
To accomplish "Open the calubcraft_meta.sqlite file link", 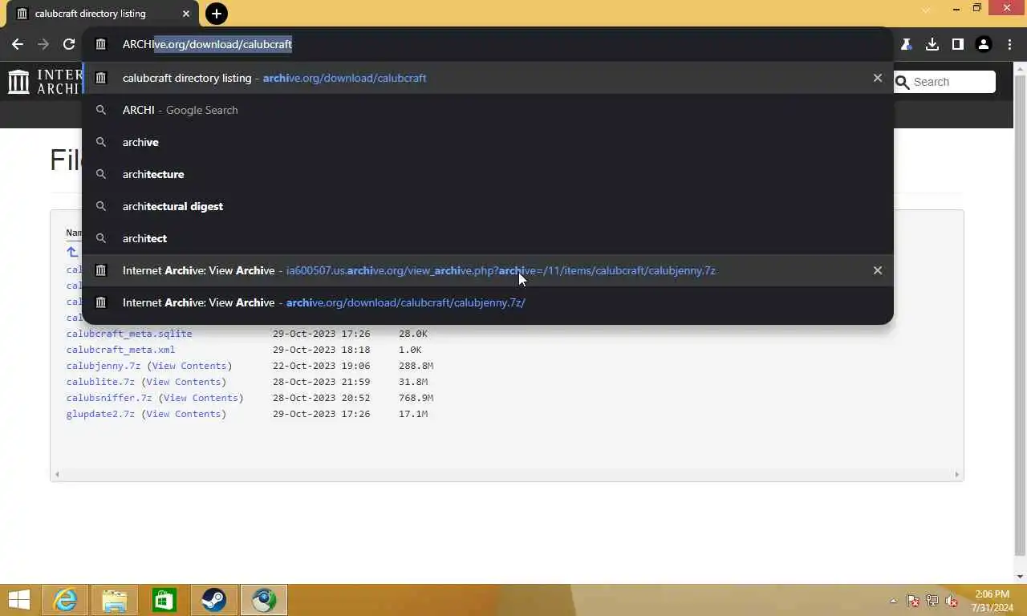I will [x=129, y=334].
